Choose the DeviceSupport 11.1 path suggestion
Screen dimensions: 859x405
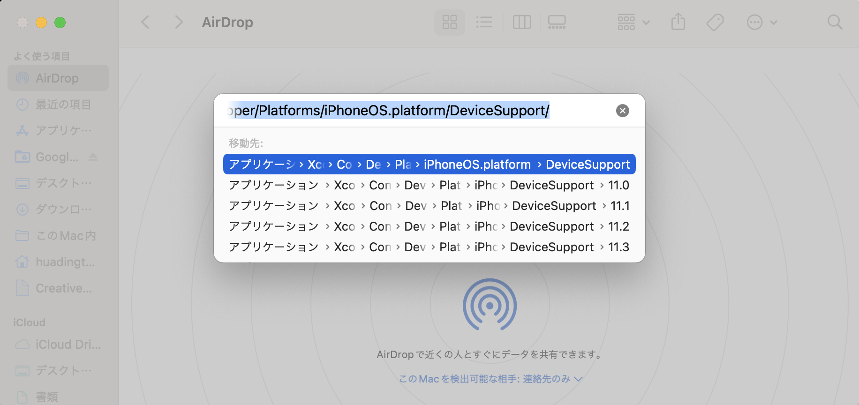pyautogui.click(x=429, y=206)
